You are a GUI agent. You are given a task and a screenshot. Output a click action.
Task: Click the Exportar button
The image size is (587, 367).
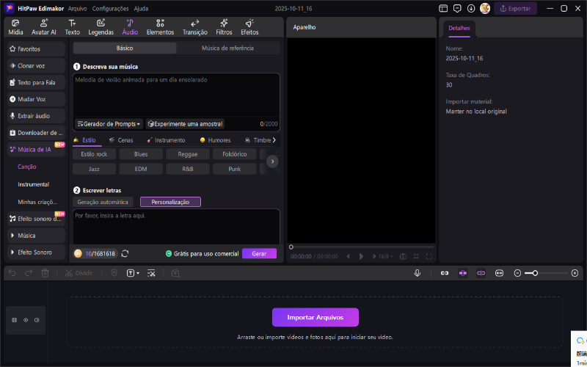coord(515,8)
